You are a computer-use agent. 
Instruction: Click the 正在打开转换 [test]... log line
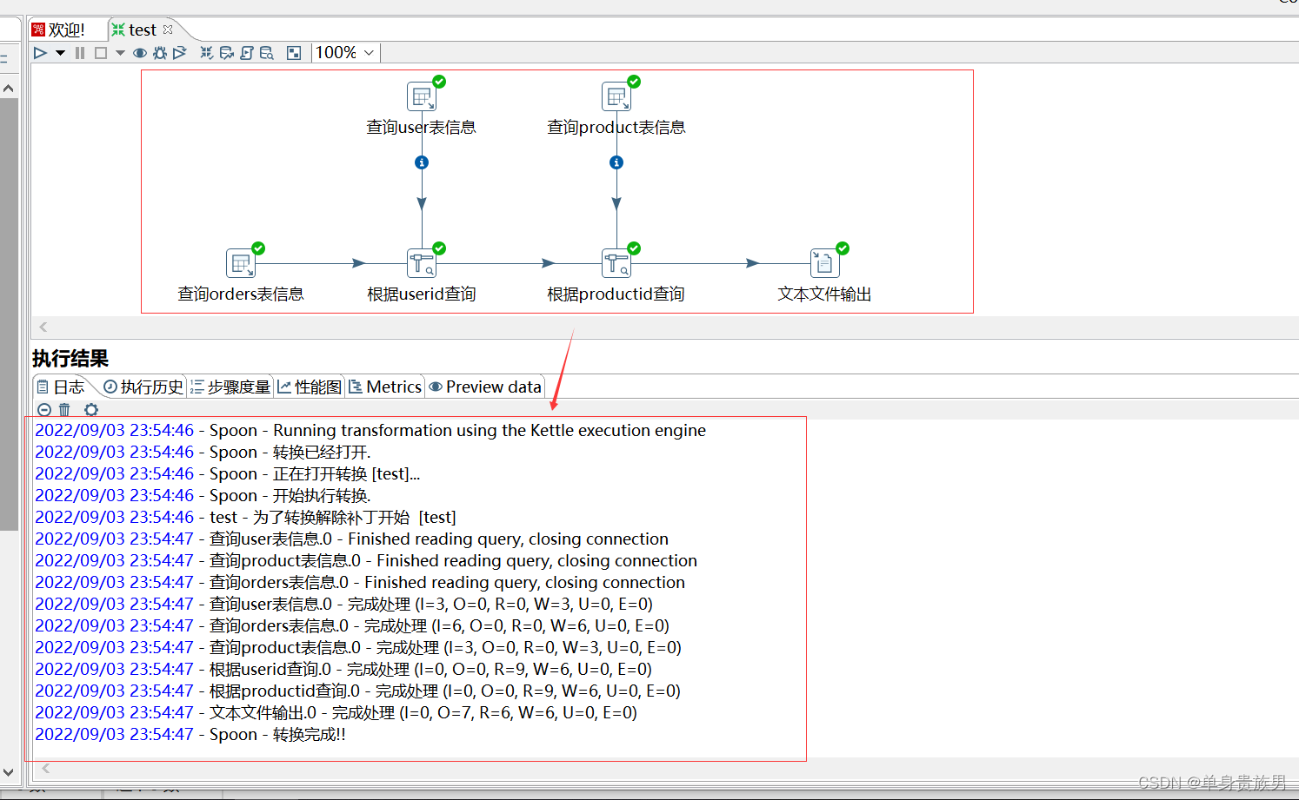pos(228,473)
